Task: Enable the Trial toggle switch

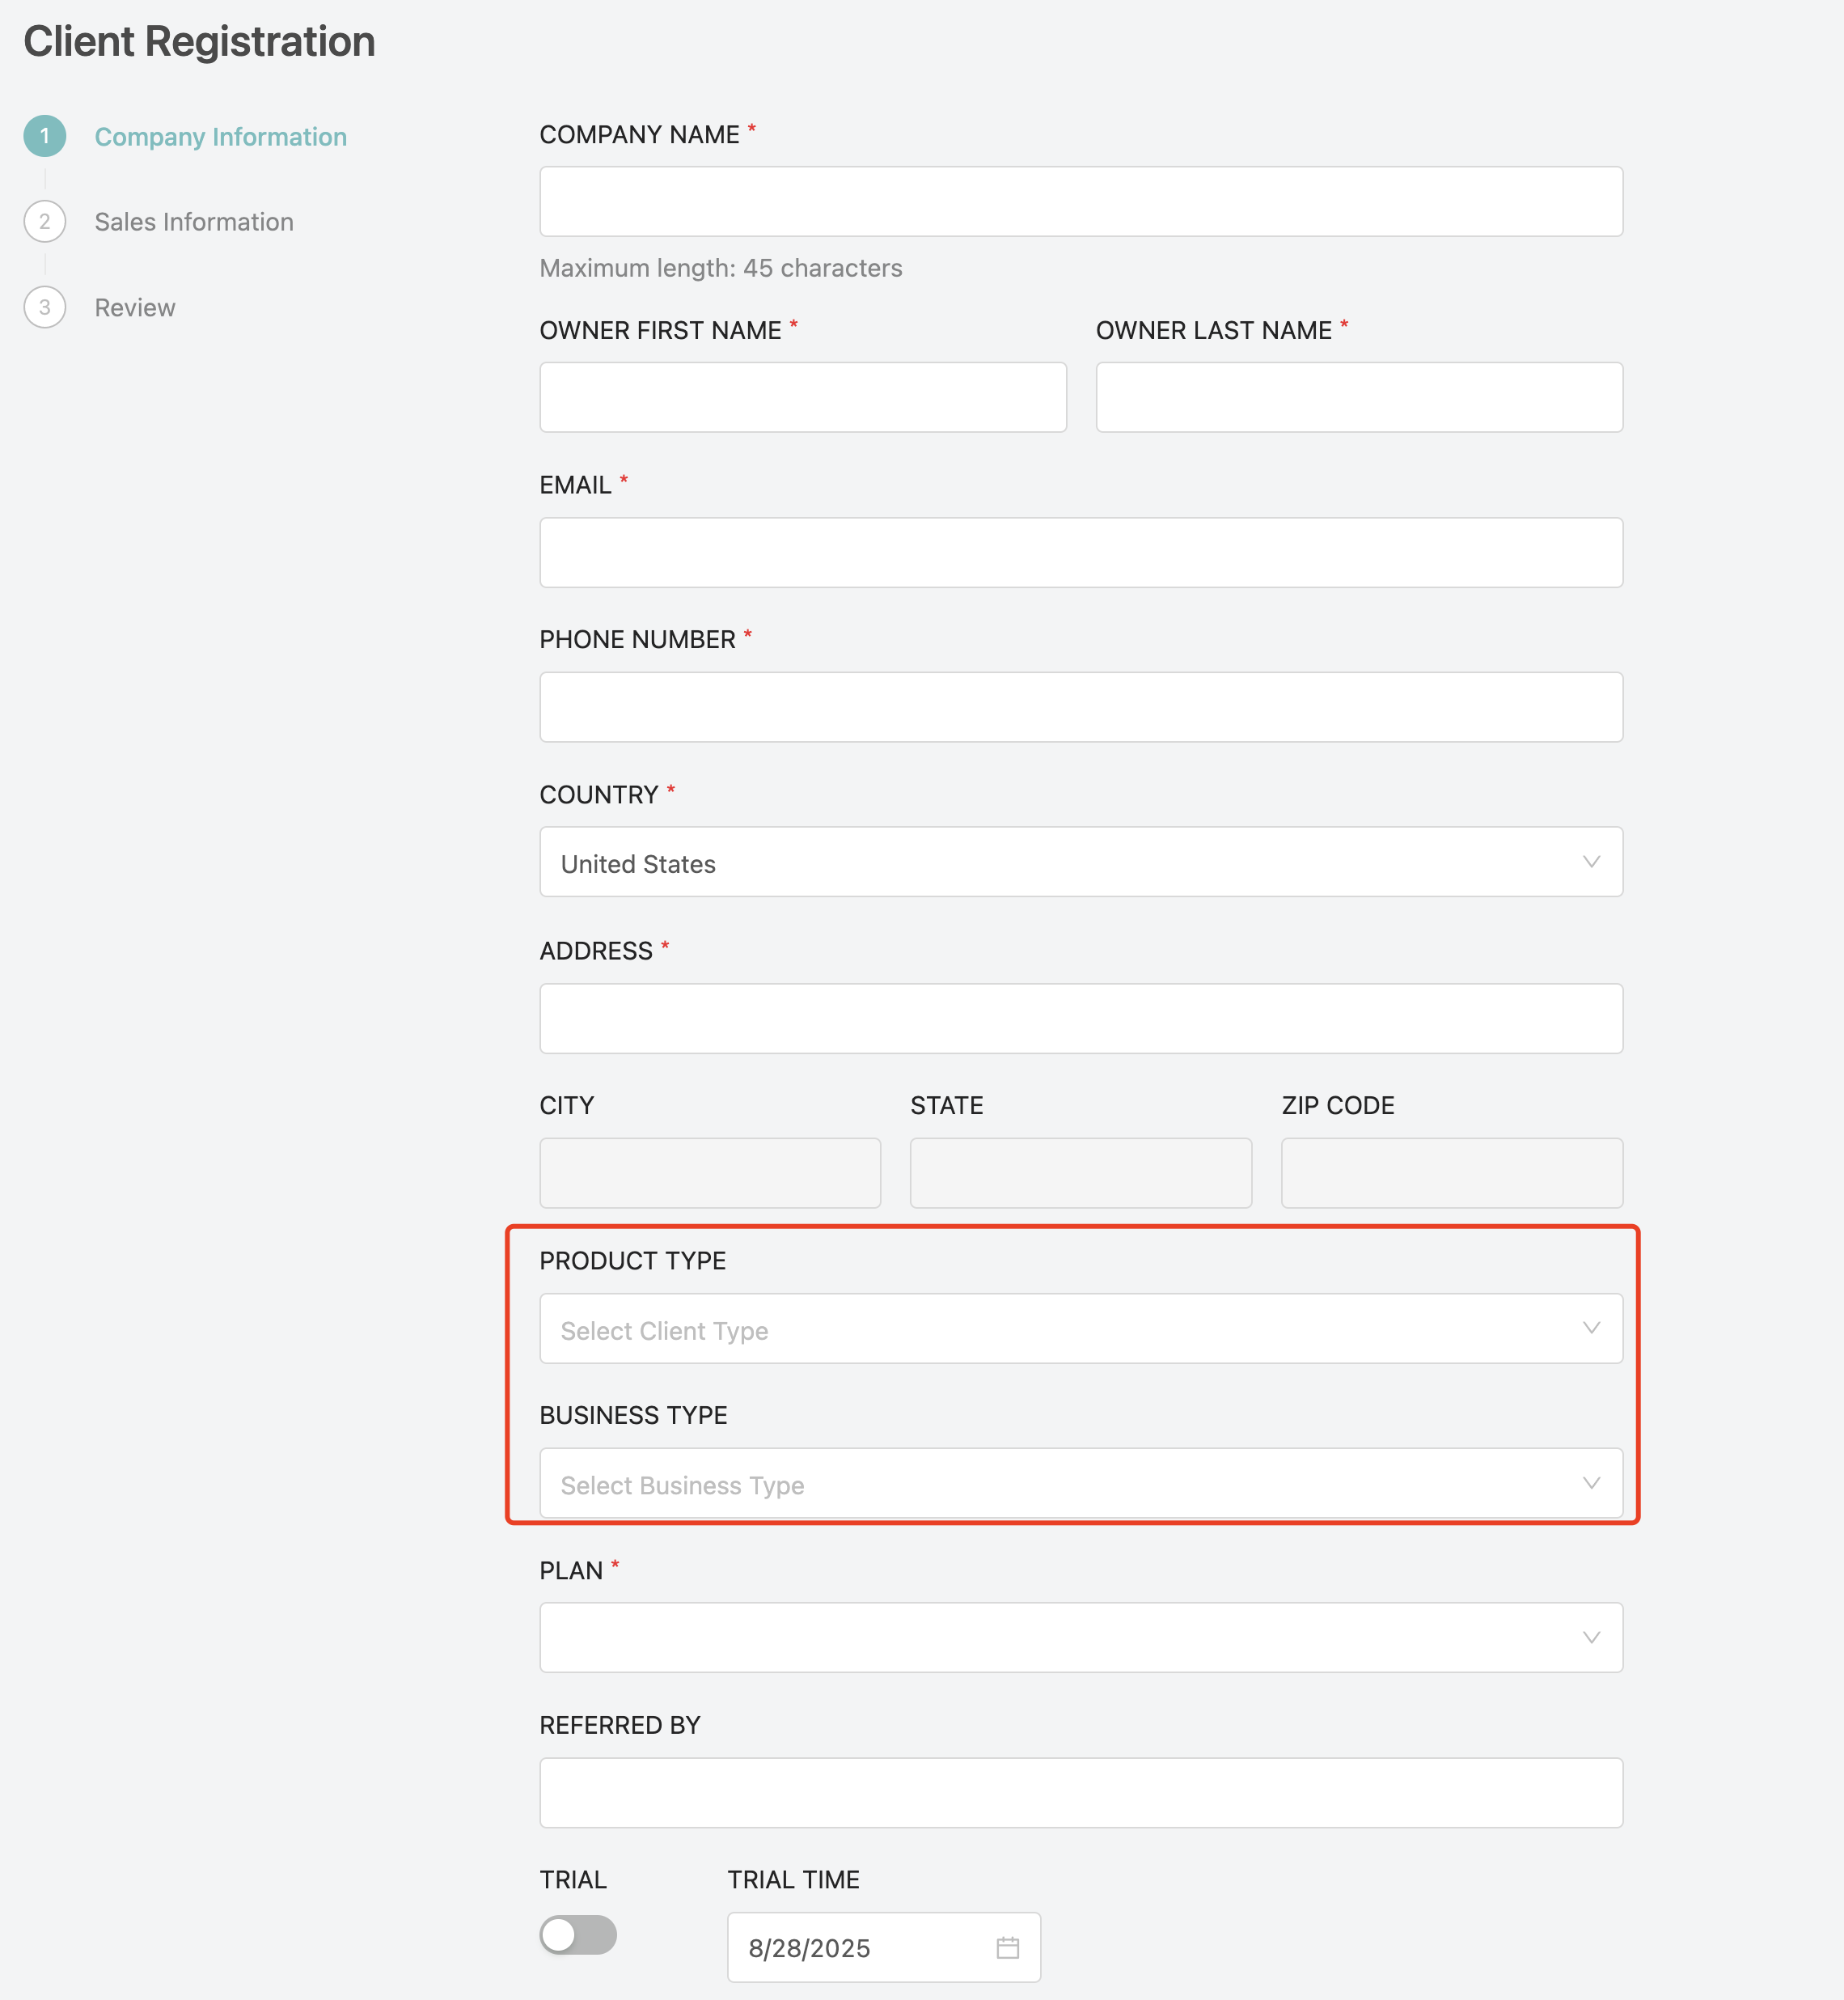Action: pyautogui.click(x=577, y=1935)
